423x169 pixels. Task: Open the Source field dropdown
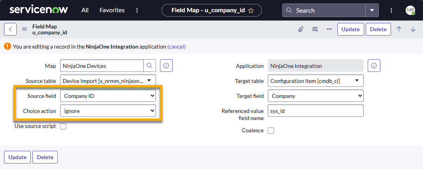pos(108,96)
